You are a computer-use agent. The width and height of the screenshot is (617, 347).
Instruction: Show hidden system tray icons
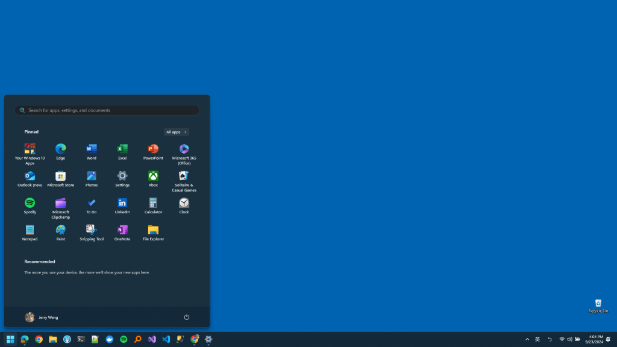tap(527, 339)
